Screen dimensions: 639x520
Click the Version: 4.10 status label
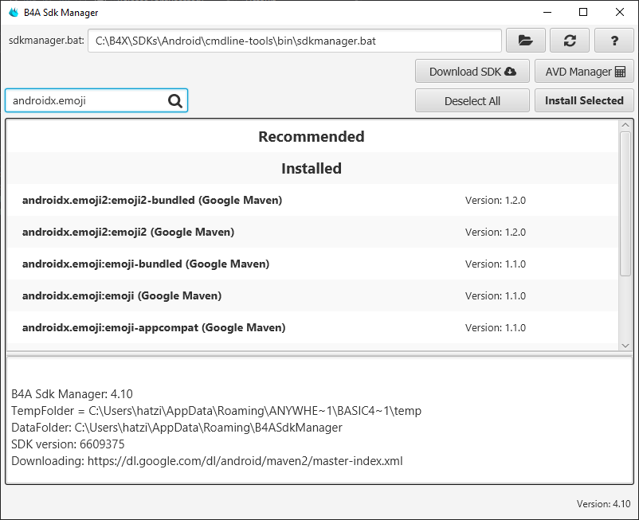pyautogui.click(x=604, y=504)
